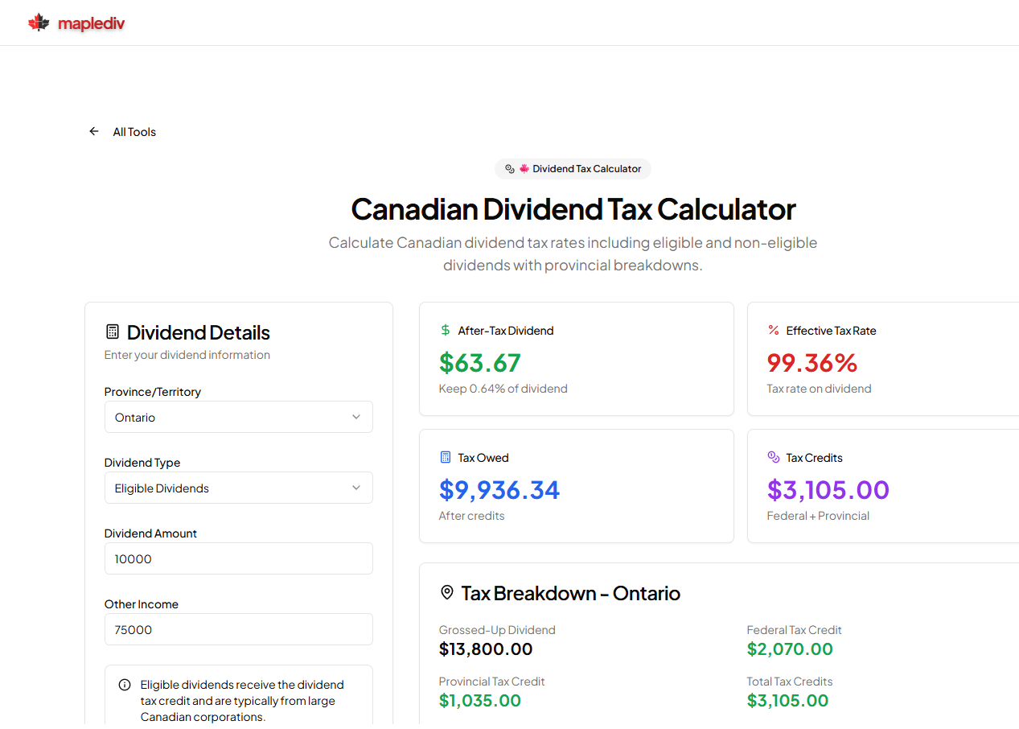This screenshot has width=1019, height=729.
Task: Click the maple leaf logo icon
Action: [x=39, y=23]
